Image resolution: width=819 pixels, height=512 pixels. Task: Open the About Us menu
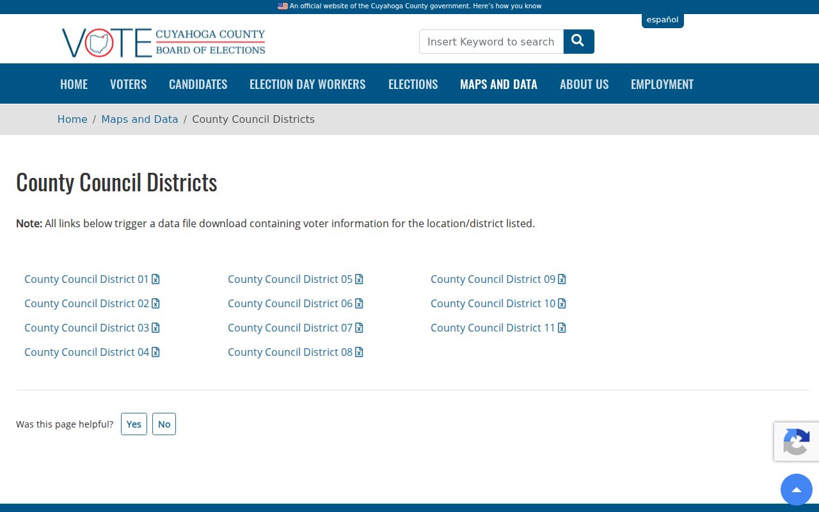pyautogui.click(x=584, y=84)
